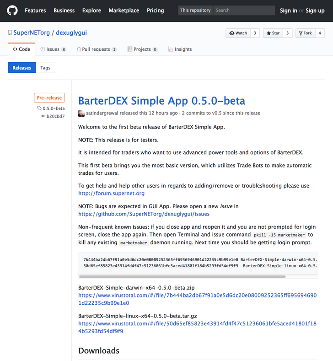This screenshot has width=333, height=361.
Task: View the stargazers count of 3
Action: click(x=287, y=33)
